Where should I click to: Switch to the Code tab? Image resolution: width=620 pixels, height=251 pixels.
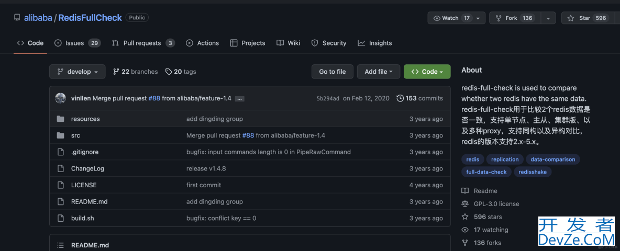pos(30,43)
